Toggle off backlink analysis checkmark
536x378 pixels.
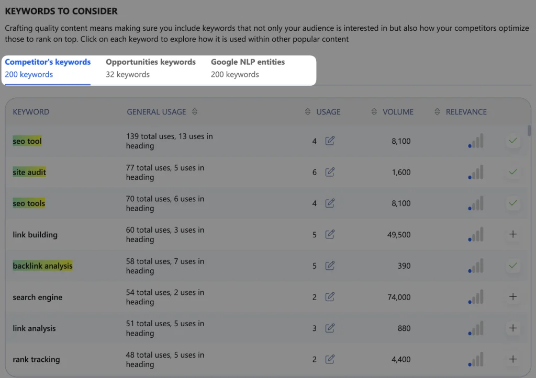tap(513, 266)
